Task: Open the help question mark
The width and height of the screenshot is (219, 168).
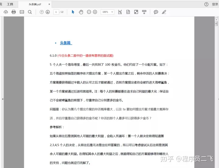Action: click(206, 4)
